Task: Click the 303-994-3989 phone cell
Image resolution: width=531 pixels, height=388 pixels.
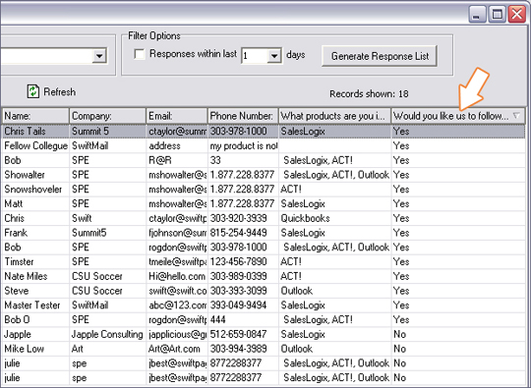Action: [243, 349]
